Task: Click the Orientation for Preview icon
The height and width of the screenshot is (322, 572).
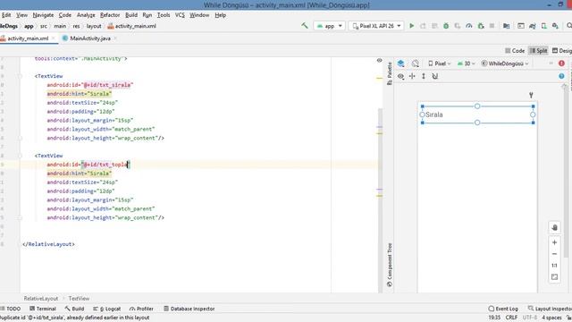Action: (x=415, y=64)
